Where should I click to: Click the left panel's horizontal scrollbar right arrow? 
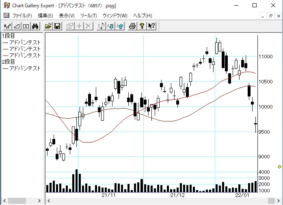[40, 201]
